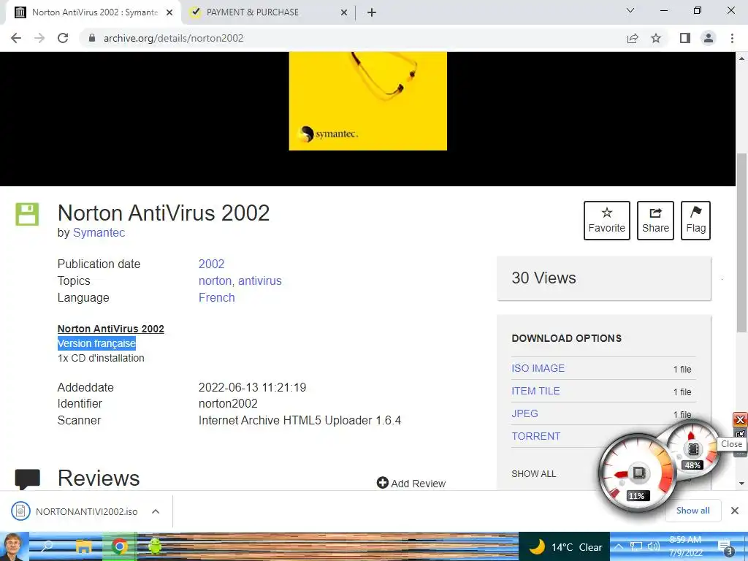
Task: Click the Reviews speech bubble icon
Action: (28, 479)
